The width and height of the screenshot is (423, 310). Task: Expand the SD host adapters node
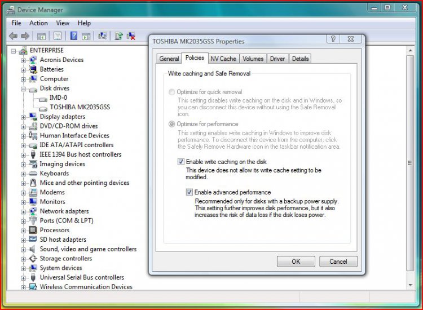tap(23, 240)
